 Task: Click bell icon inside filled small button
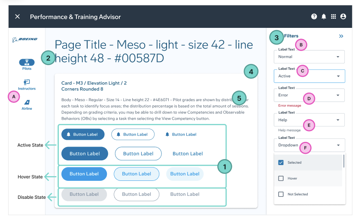tap(69, 135)
